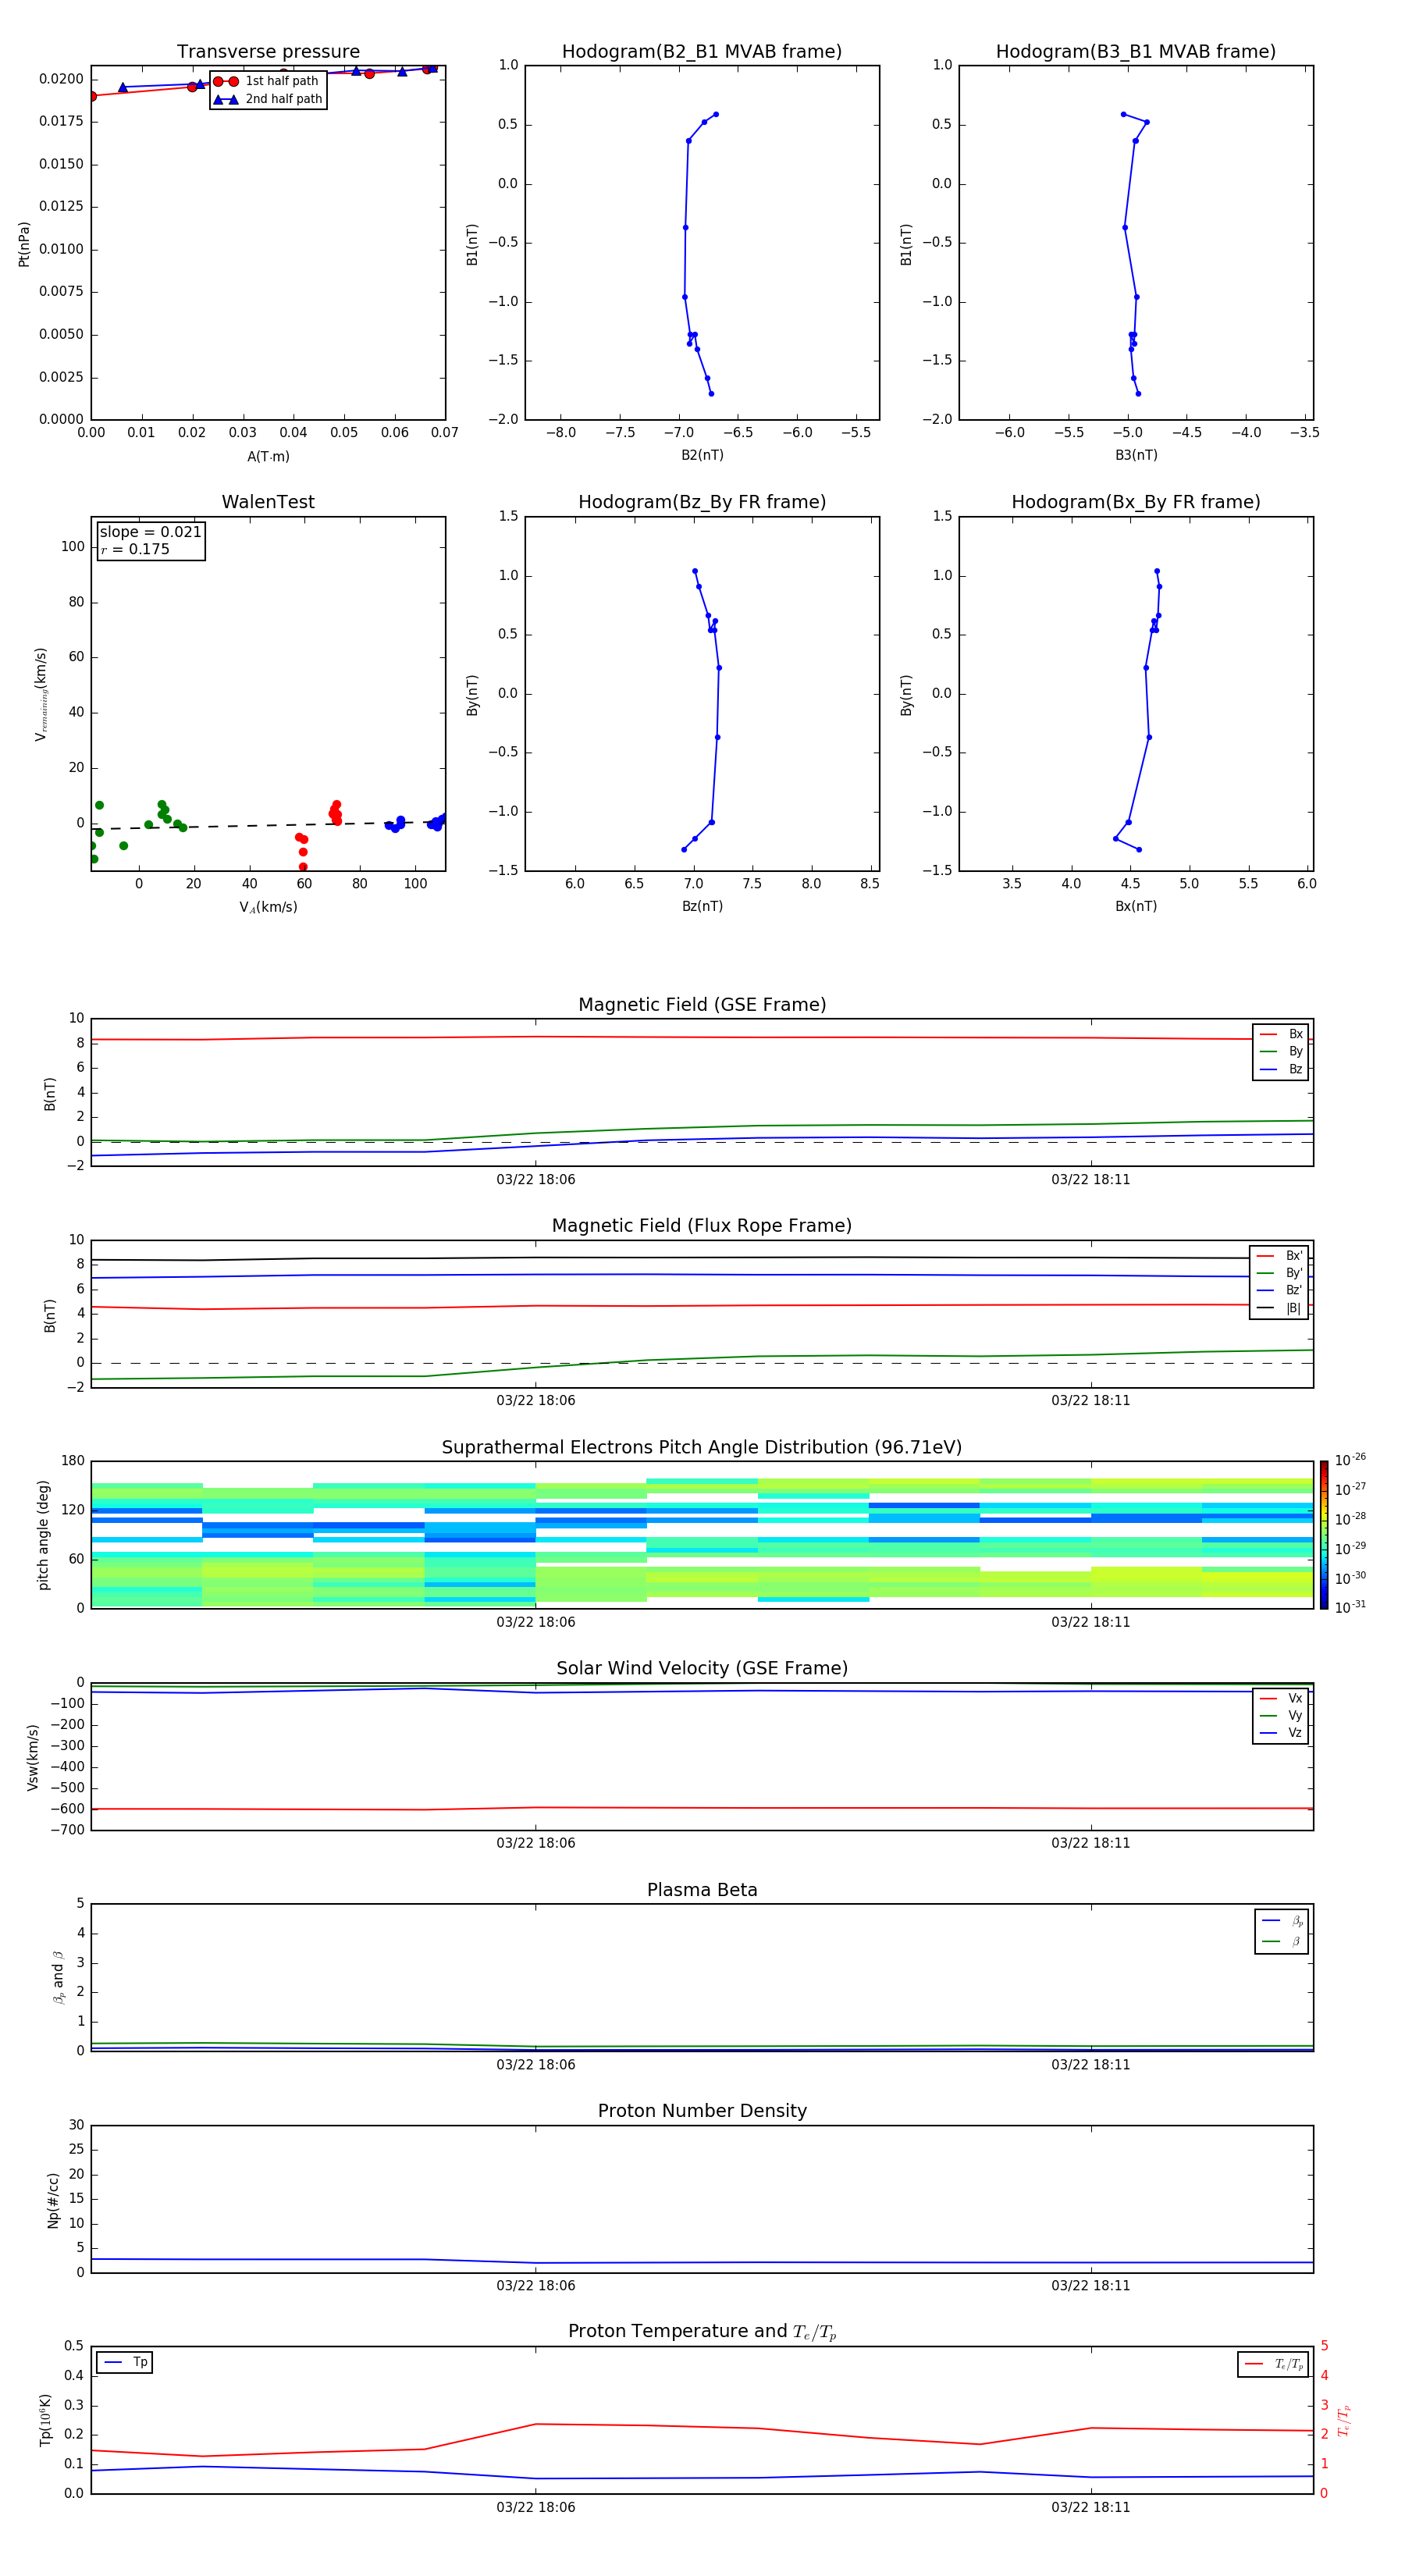
Task: Click the 'Solar Wind Velocity (GSE Frame)' title
Action: 702,1669
